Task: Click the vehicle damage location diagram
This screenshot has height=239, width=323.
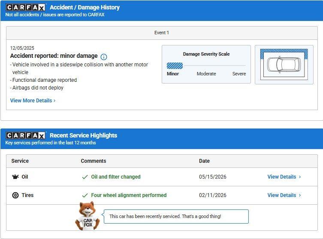Action: [284, 65]
